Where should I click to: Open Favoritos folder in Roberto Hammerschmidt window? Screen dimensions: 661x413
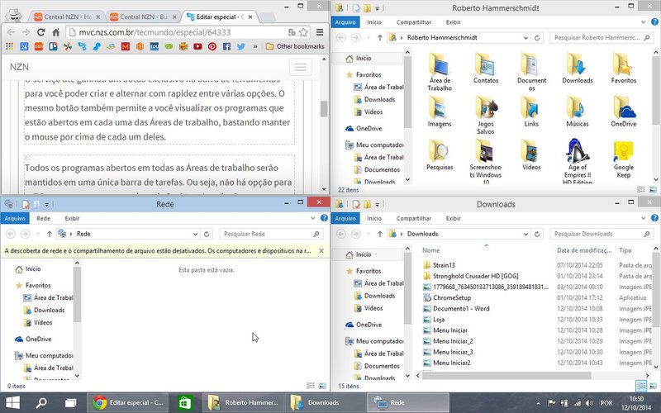[x=624, y=69]
